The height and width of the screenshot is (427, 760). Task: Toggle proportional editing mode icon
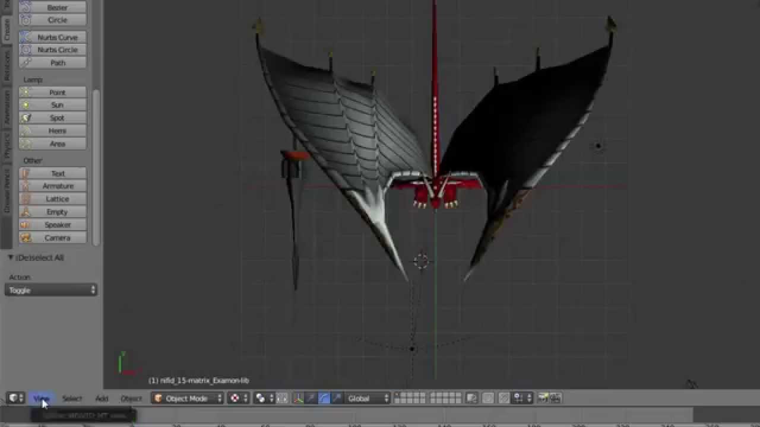click(487, 398)
